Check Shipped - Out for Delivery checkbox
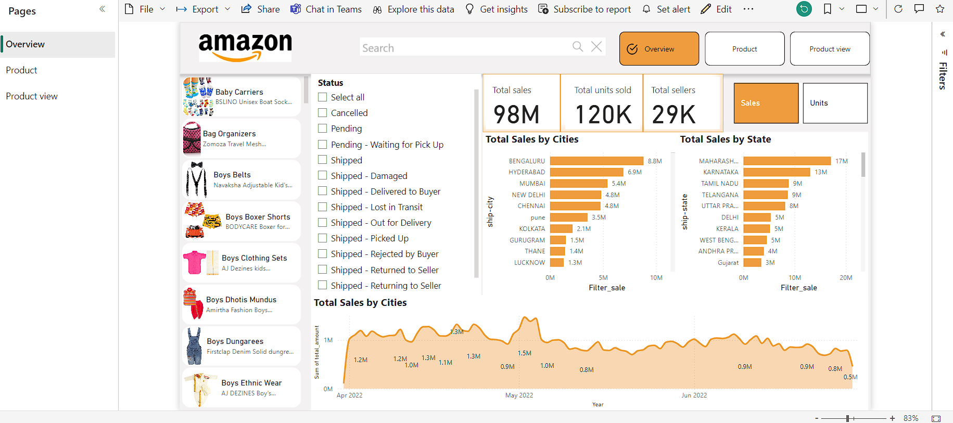This screenshot has width=953, height=423. [323, 222]
